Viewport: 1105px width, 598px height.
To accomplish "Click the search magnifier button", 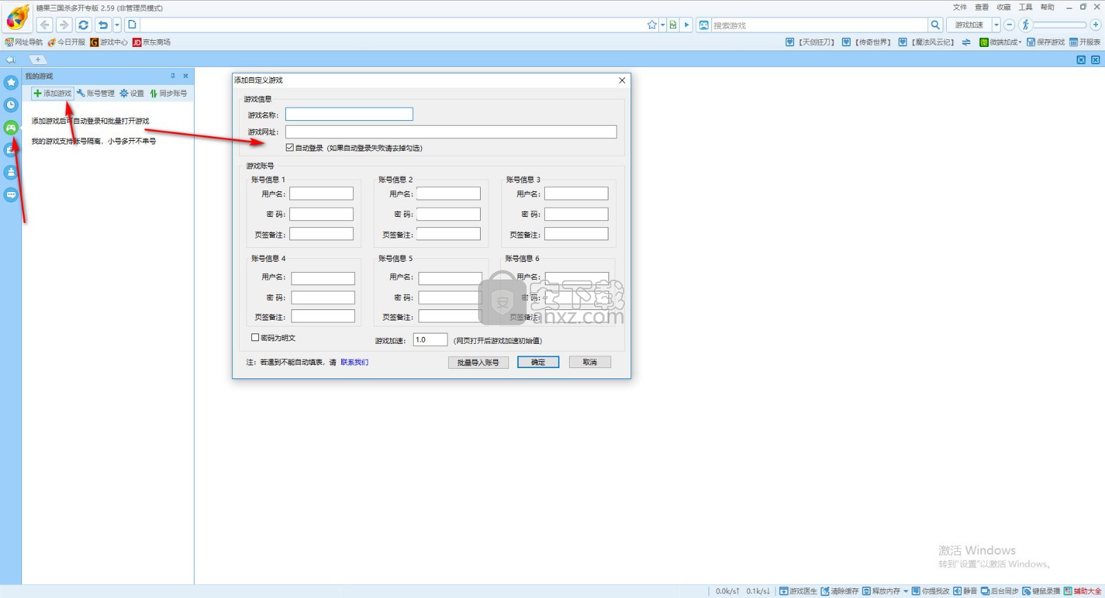I will tap(935, 25).
